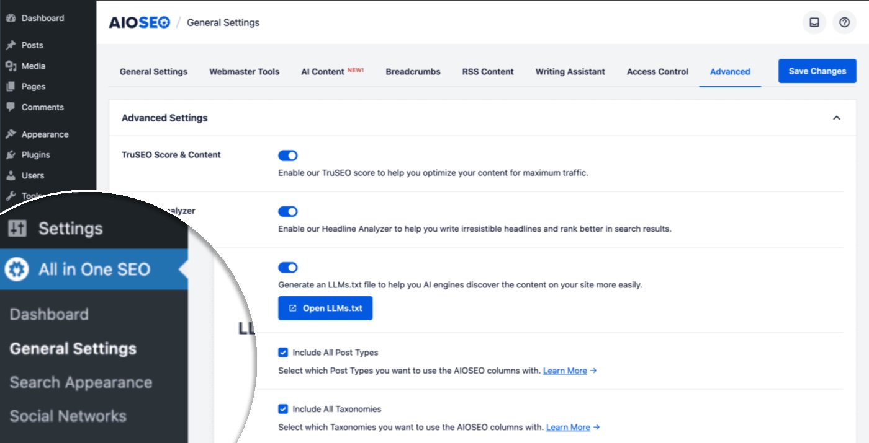Viewport: 869px width, 443px height.
Task: Open Social Networks submenu item
Action: (x=68, y=416)
